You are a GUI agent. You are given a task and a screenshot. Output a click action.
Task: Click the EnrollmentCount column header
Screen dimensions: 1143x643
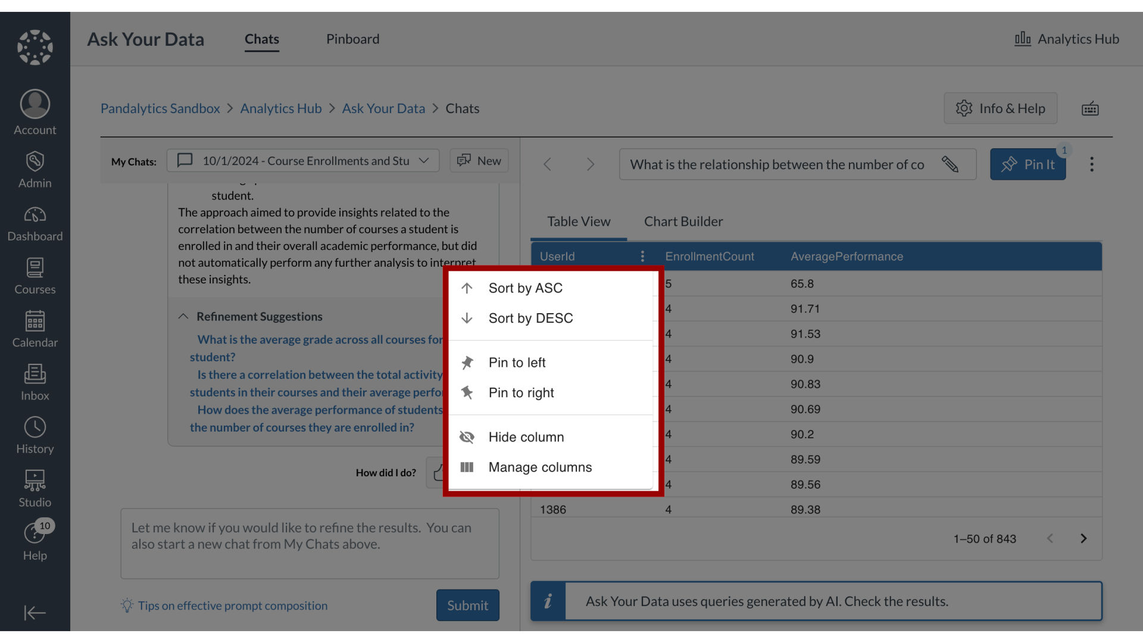tap(710, 257)
